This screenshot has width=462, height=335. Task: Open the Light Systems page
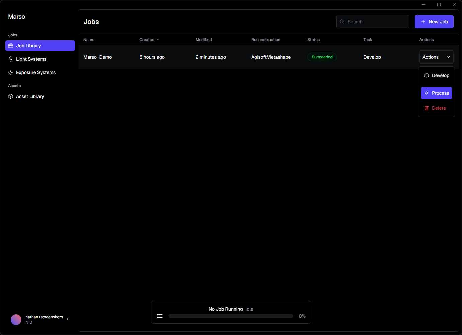tap(31, 59)
